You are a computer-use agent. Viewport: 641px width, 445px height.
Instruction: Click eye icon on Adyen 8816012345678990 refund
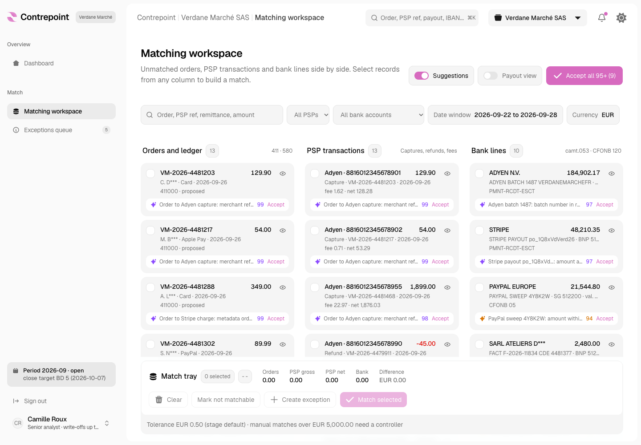click(x=447, y=344)
